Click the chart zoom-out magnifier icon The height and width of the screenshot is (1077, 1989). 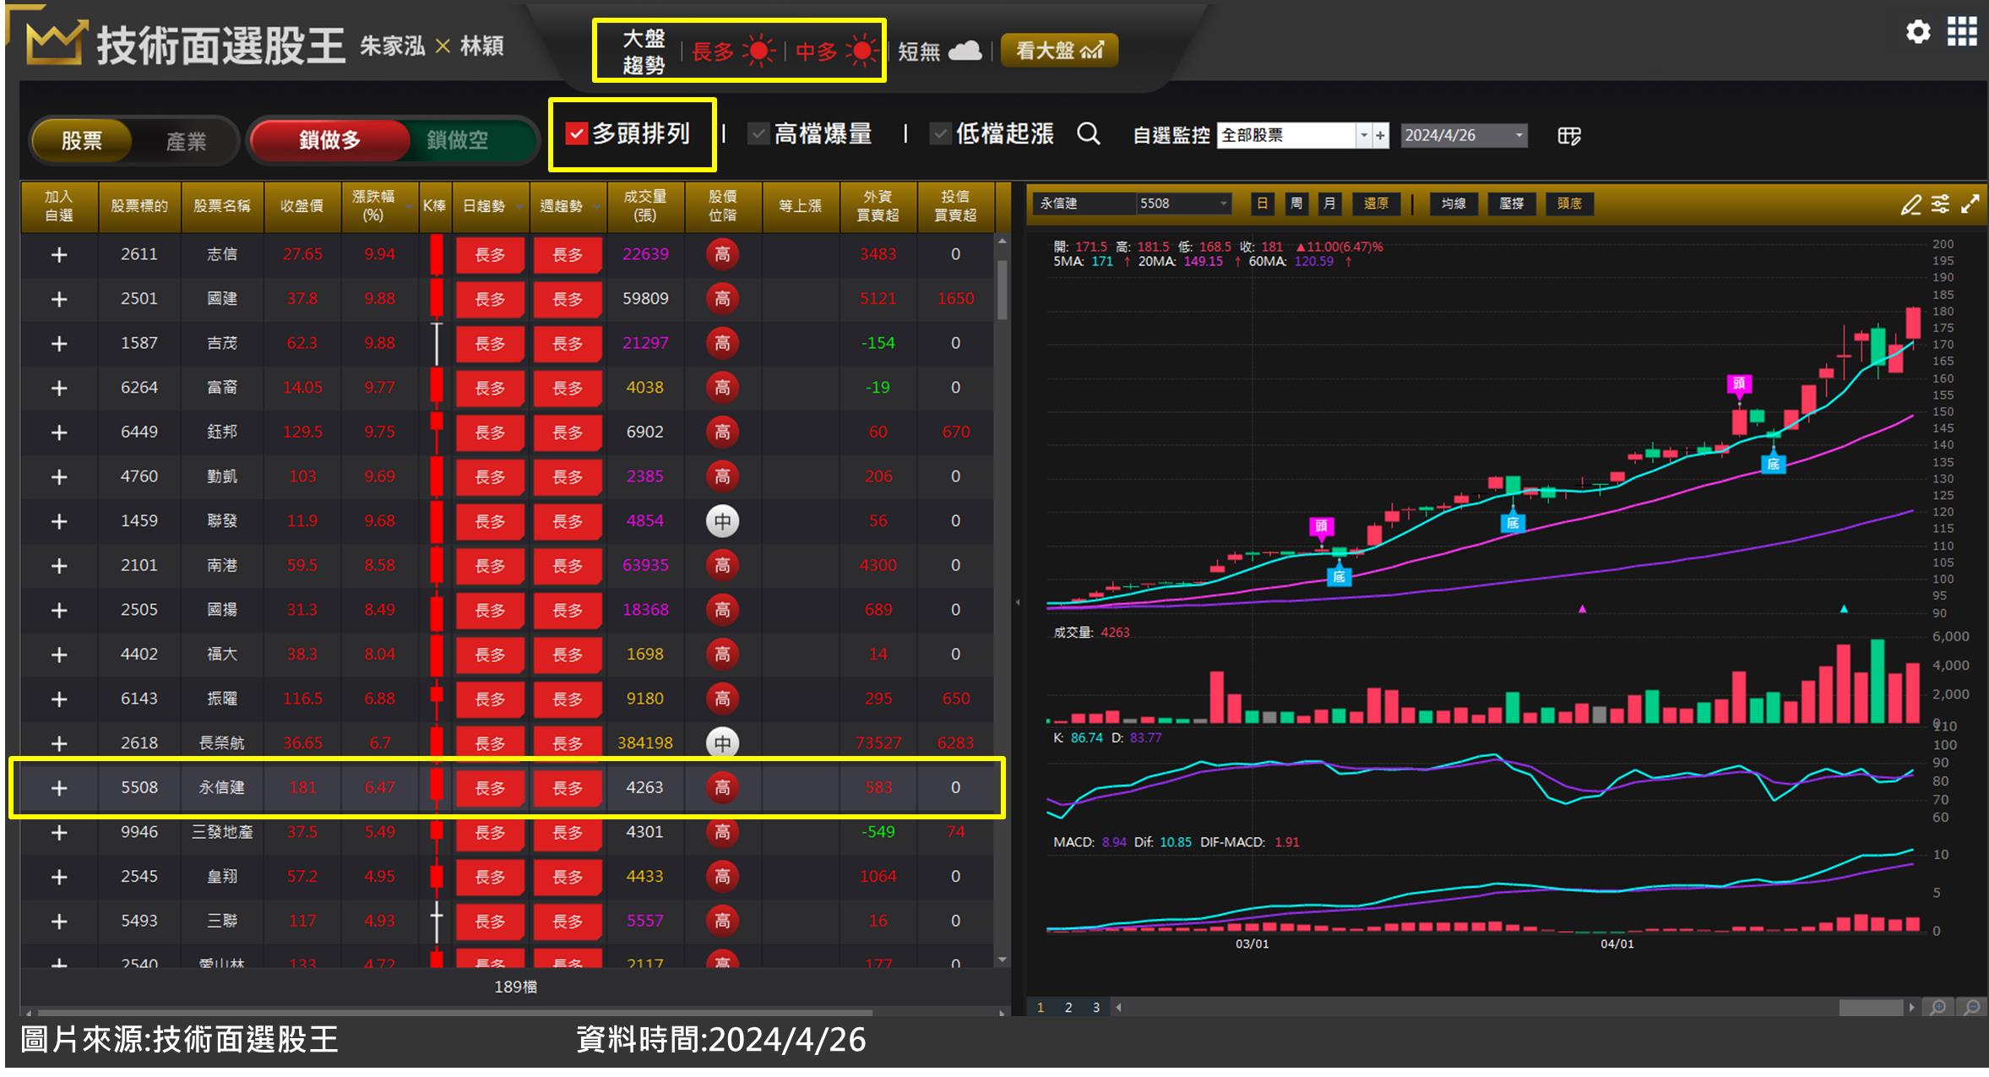pyautogui.click(x=1972, y=1008)
